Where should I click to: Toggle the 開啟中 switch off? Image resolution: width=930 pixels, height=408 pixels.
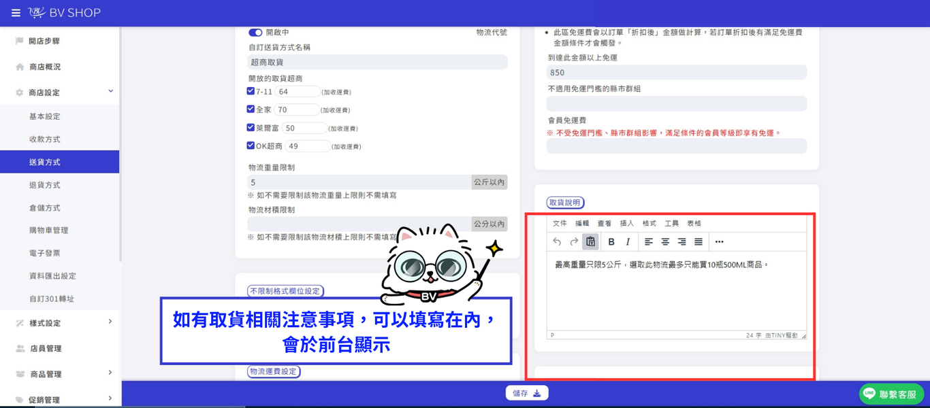255,32
